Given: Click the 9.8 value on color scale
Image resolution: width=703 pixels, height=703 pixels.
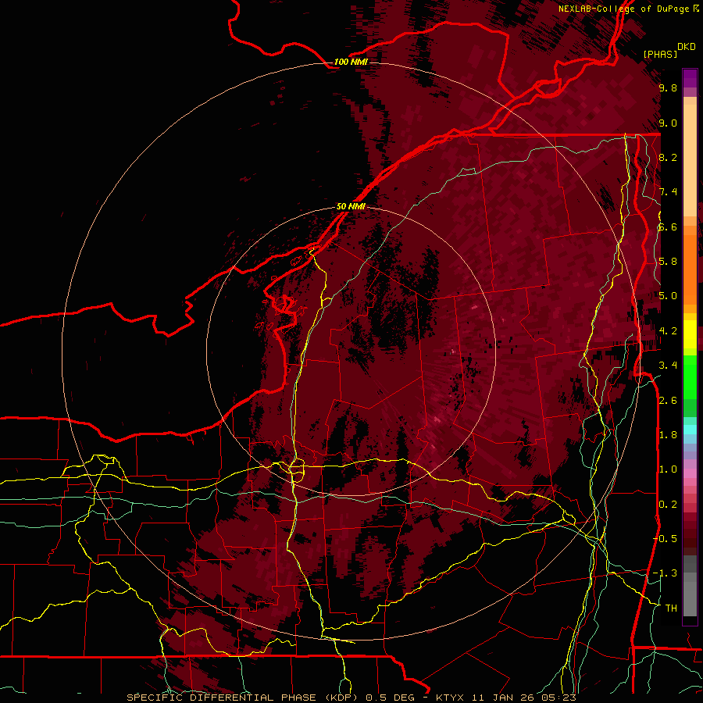Looking at the screenshot, I should (668, 88).
